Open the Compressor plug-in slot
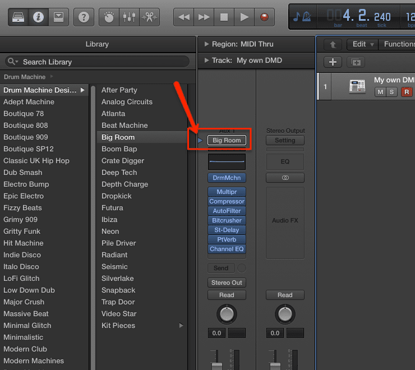This screenshot has width=415, height=370. coord(227,201)
